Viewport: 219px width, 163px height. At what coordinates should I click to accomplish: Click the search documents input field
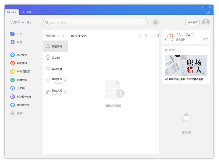(95, 22)
